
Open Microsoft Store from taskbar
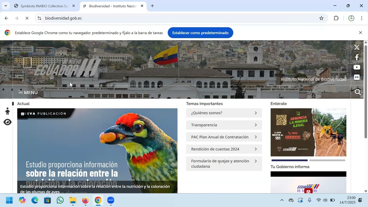(x=47, y=200)
